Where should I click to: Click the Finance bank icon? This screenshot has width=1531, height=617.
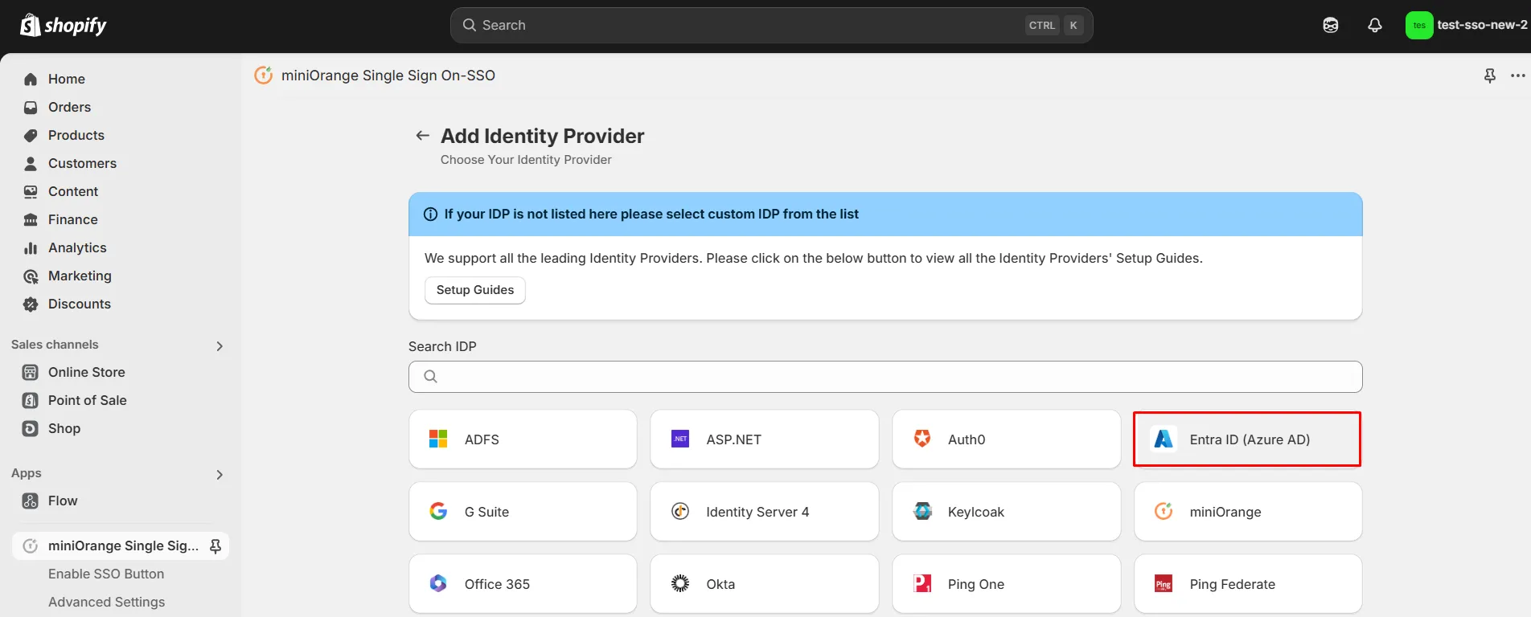coord(31,219)
